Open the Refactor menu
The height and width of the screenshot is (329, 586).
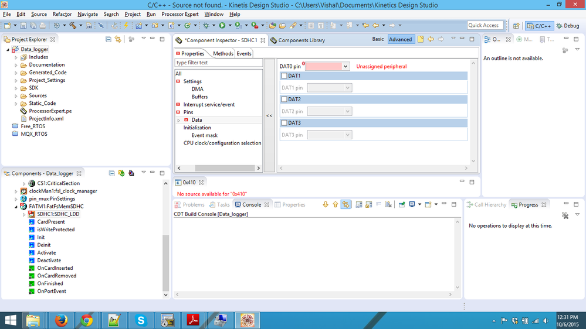point(62,14)
